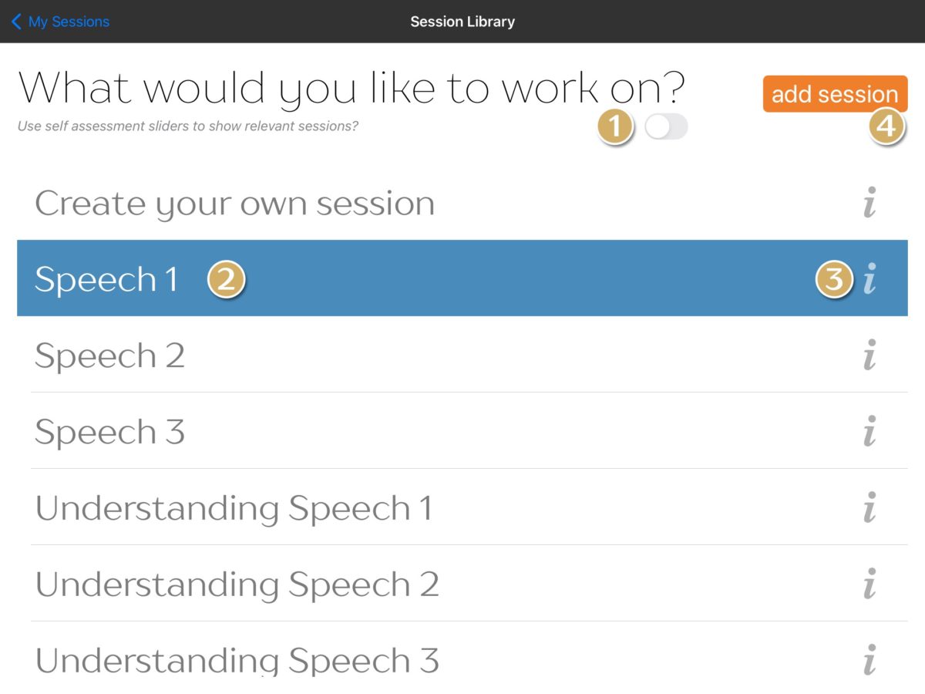Return to My Sessions

pyautogui.click(x=60, y=22)
